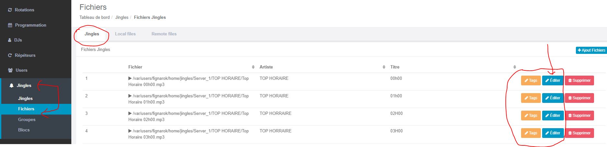Screen dimensions: 607x147
Task: Click the Répéteurs refresh icon
Action: pyautogui.click(x=10, y=55)
